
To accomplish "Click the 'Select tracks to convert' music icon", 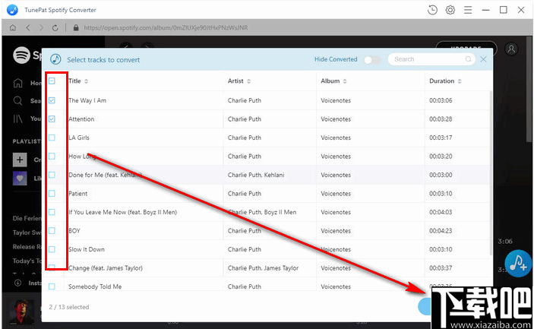I will coord(55,59).
